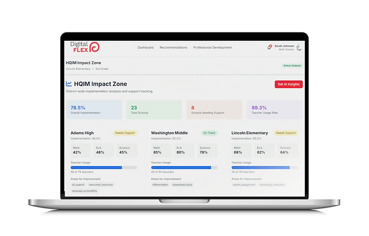Click Adams High ELA 48% tile
Screen dimensions: 369x236
point(104,151)
